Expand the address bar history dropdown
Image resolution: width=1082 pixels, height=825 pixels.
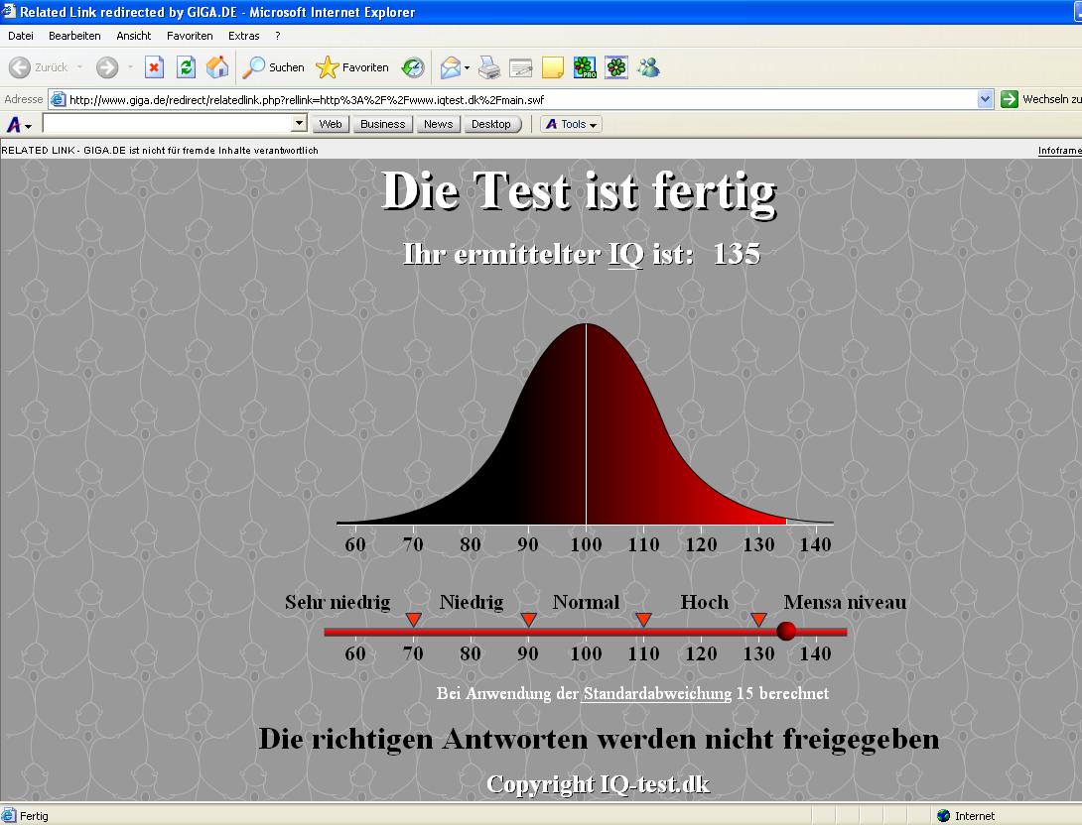point(986,99)
